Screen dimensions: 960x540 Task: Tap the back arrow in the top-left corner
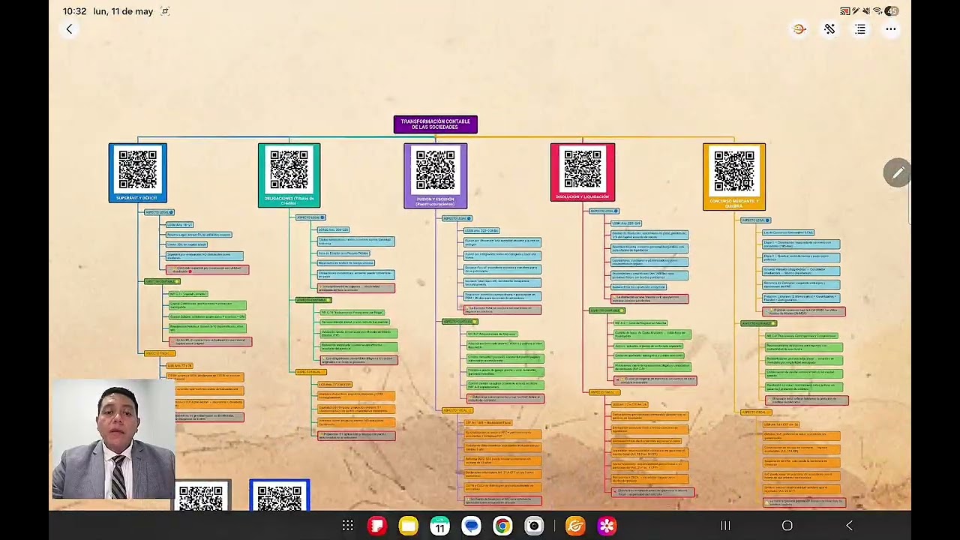click(69, 29)
